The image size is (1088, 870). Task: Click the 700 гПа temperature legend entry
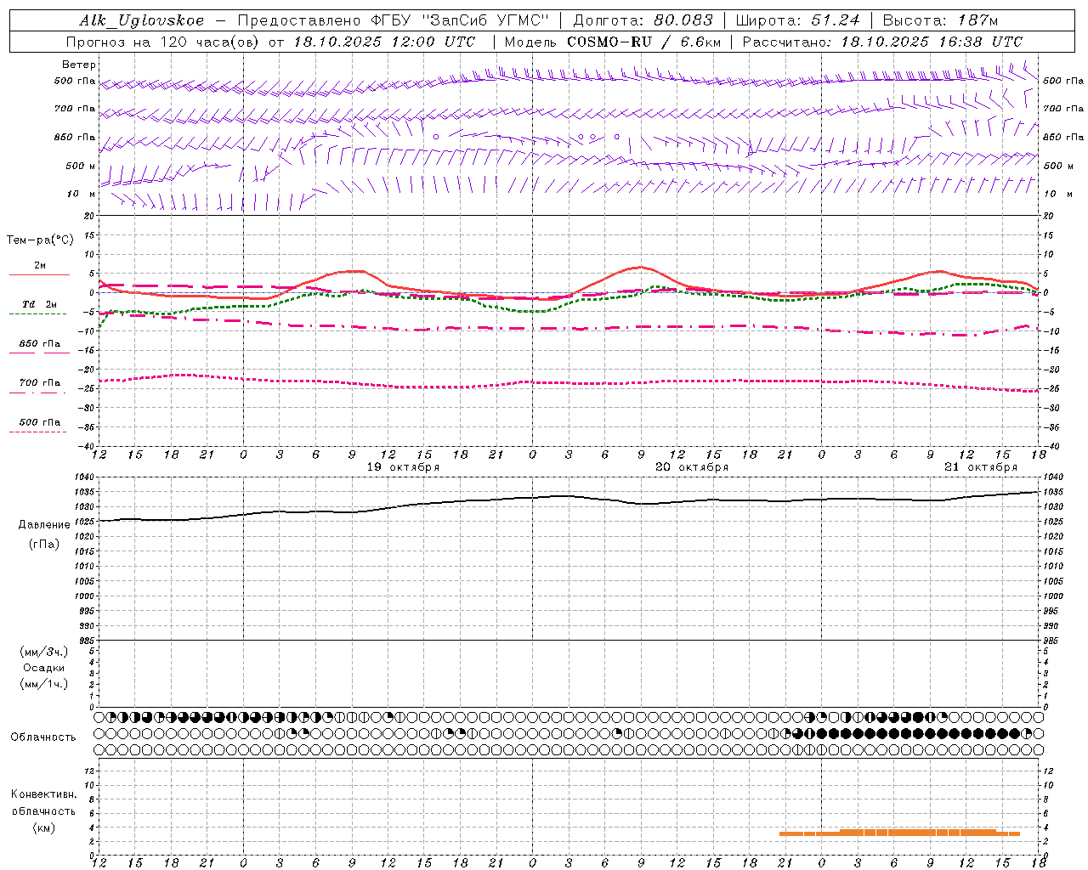(x=40, y=383)
